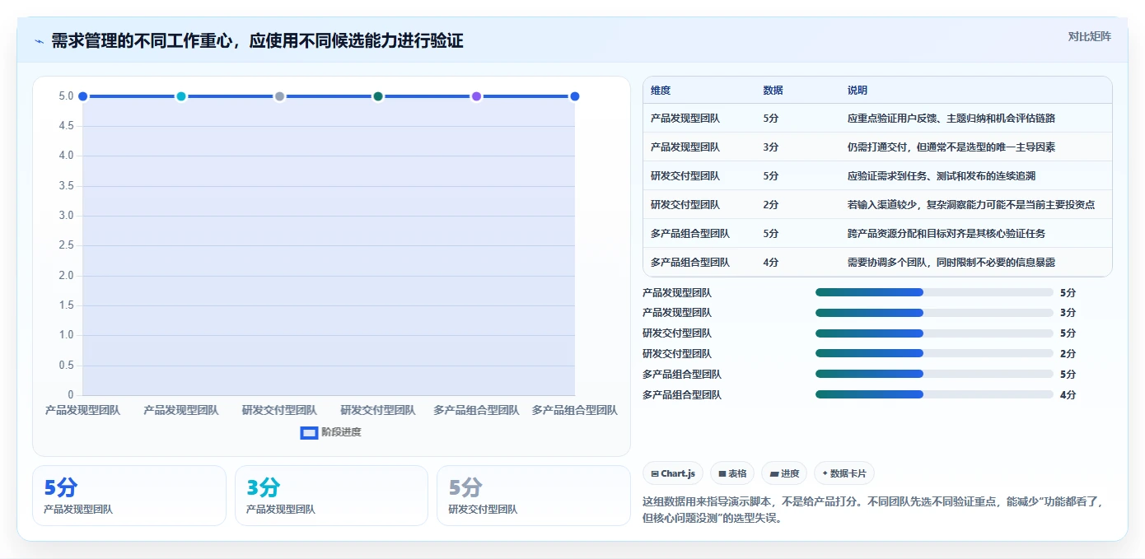Click the progress bar marked 4分
Image resolution: width=1145 pixels, height=559 pixels.
(934, 394)
